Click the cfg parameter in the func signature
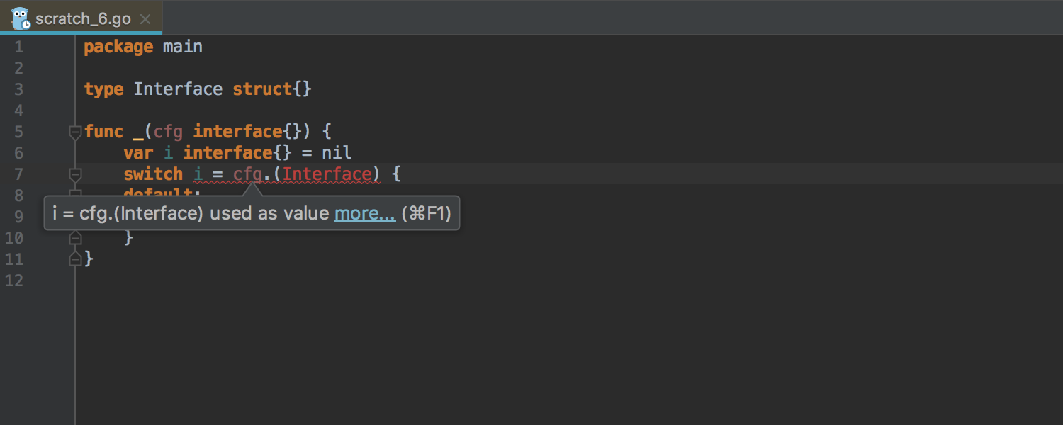This screenshot has width=1063, height=425. pyautogui.click(x=168, y=132)
